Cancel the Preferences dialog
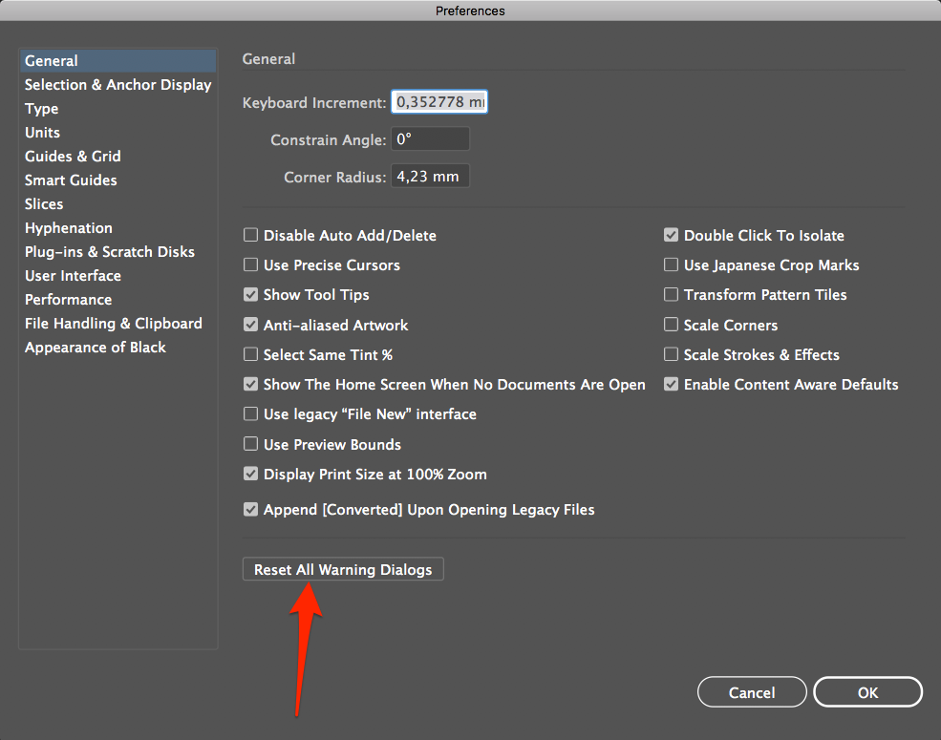The width and height of the screenshot is (941, 740). click(752, 692)
